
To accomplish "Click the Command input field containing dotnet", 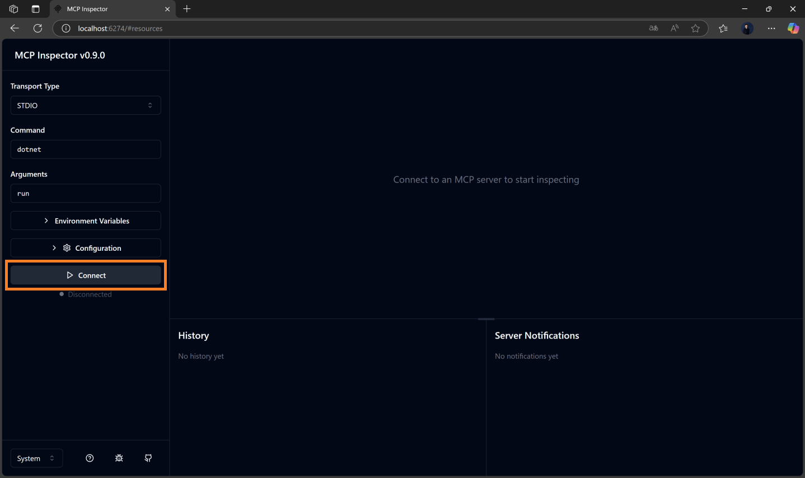I will [86, 149].
